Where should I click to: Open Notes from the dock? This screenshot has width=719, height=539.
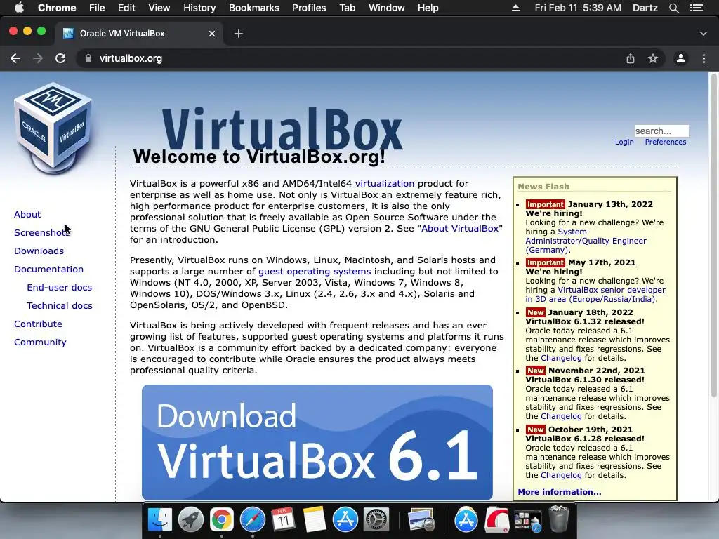pyautogui.click(x=314, y=520)
